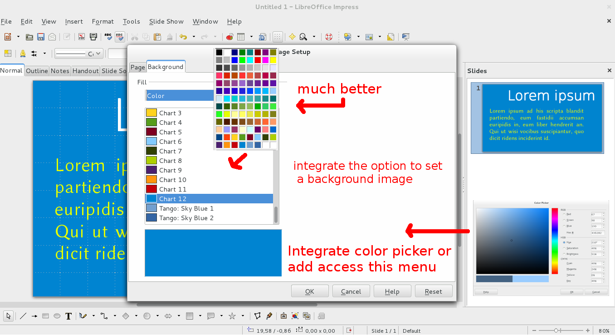The image size is (615, 335).
Task: Click the Reset button in Page Setup
Action: [433, 291]
